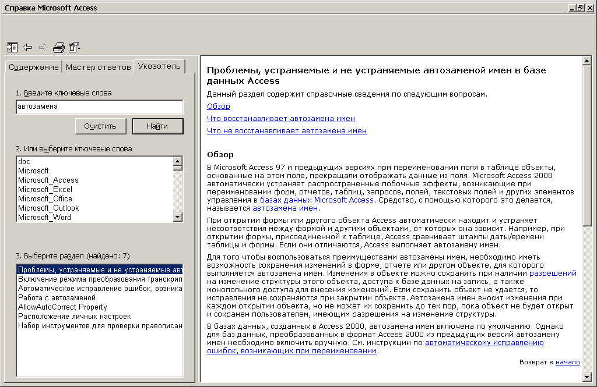Select topic Расположение личных настроек

click(100, 316)
